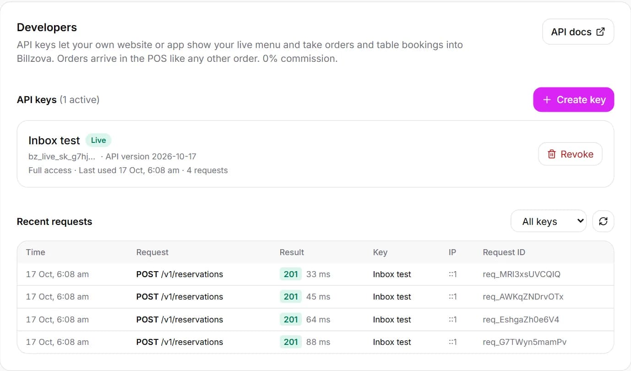
Task: Click the Recent requests heading
Action: coord(54,222)
